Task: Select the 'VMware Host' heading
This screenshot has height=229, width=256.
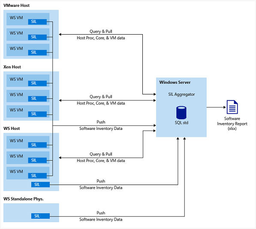Action: tap(16, 6)
